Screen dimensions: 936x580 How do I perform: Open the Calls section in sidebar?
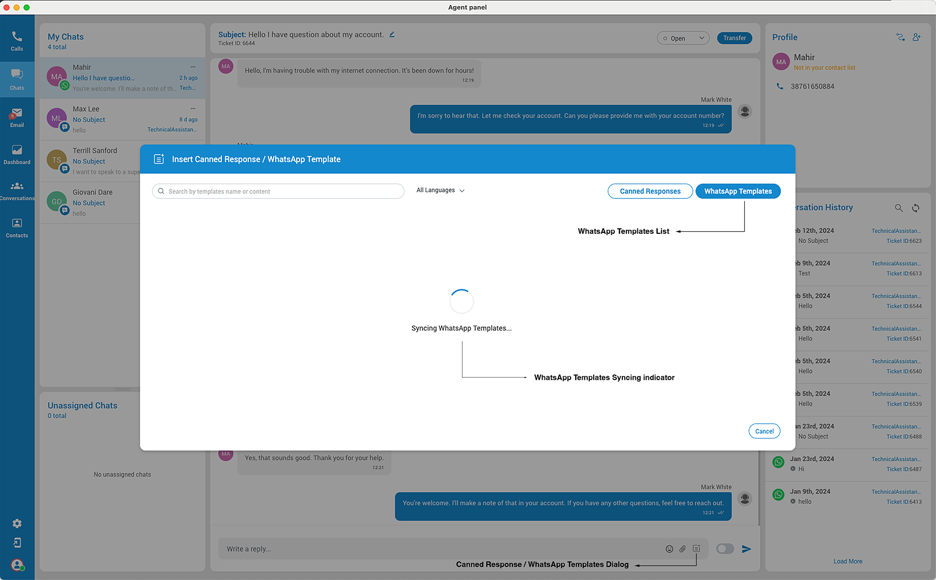point(17,41)
